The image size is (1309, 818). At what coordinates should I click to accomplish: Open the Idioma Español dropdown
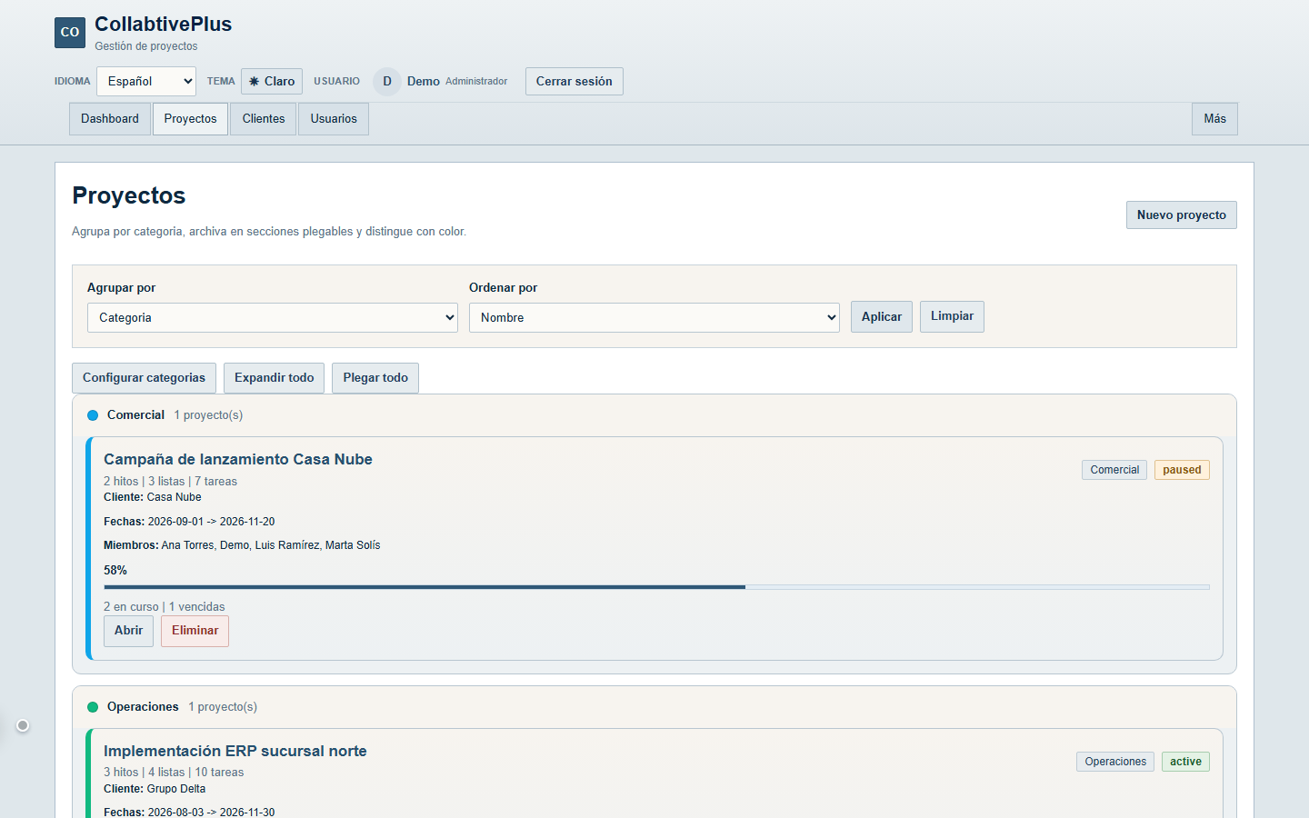point(146,81)
